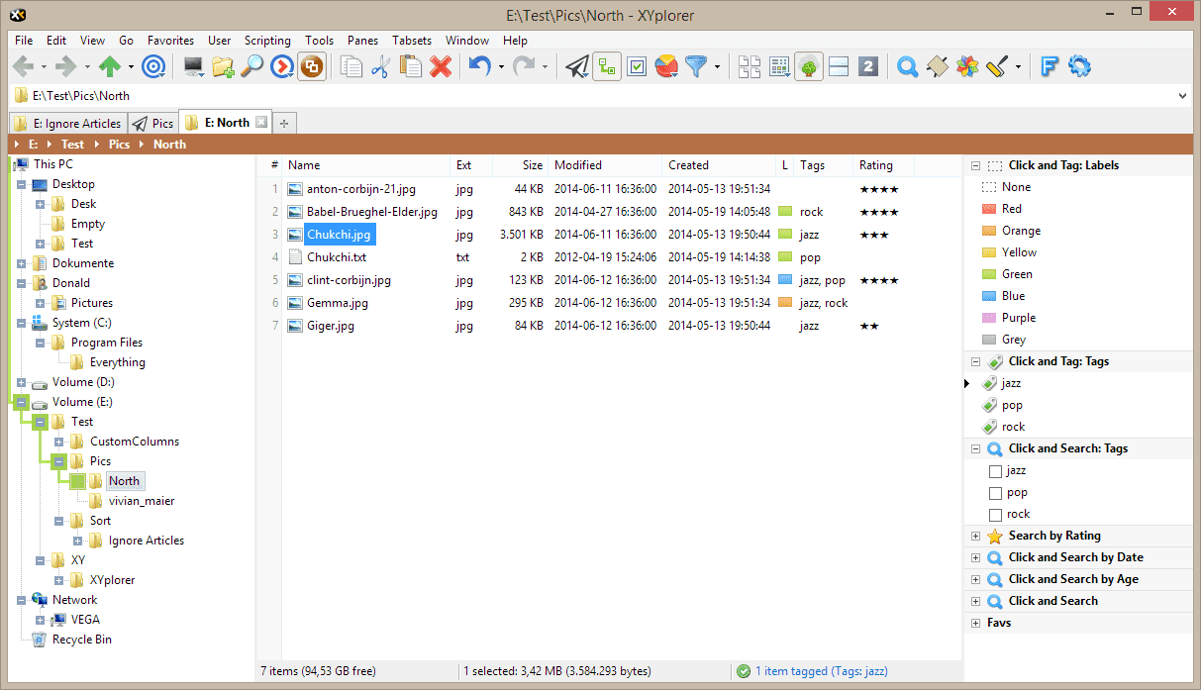Switch to the Pics tab
1201x690 pixels.
[x=152, y=123]
